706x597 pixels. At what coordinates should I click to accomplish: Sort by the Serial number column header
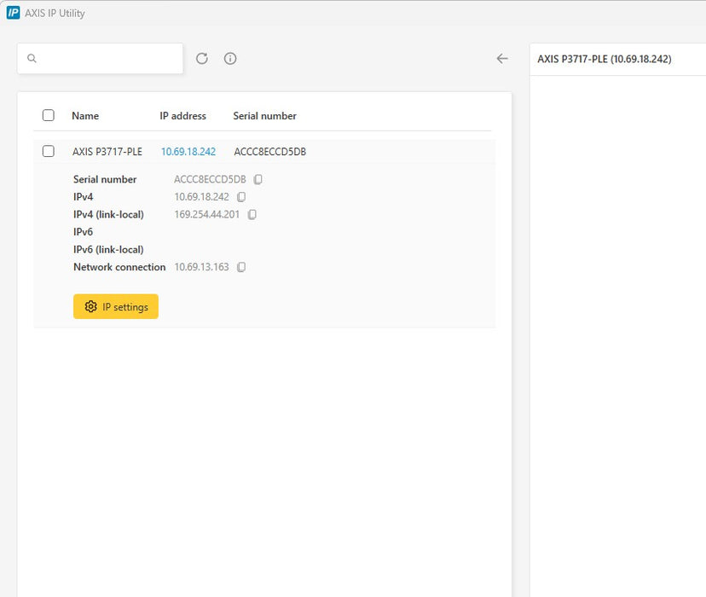pos(264,116)
